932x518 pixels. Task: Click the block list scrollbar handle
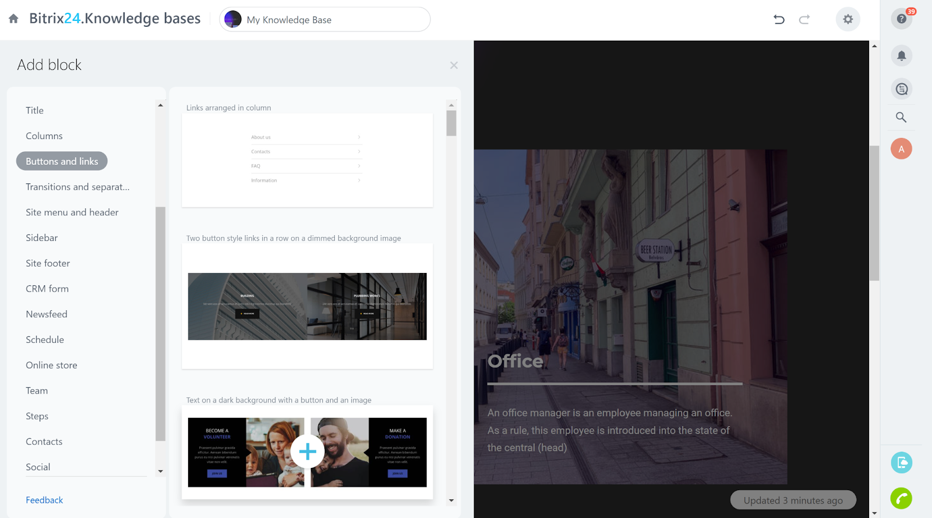pyautogui.click(x=451, y=123)
